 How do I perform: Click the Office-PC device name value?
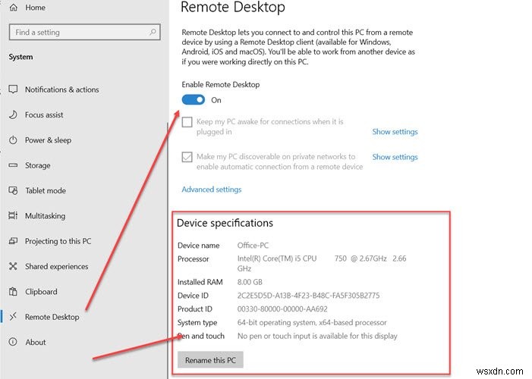point(253,245)
